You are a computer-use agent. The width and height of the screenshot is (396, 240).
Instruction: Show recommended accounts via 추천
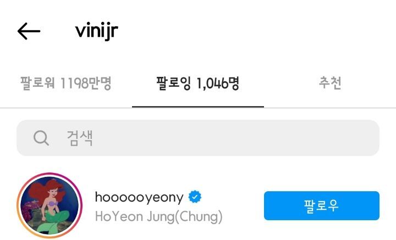click(330, 83)
